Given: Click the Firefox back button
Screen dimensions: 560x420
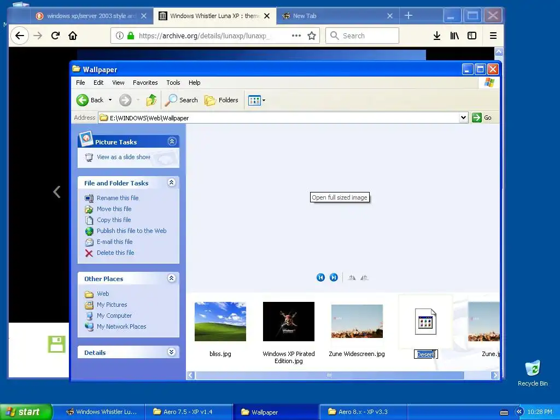Looking at the screenshot, I should tap(19, 36).
